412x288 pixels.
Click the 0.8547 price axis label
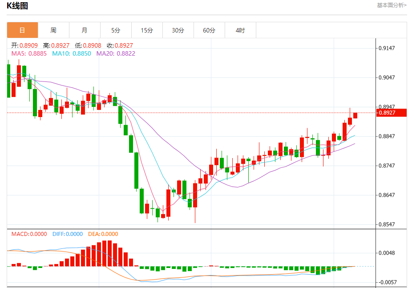coord(387,224)
